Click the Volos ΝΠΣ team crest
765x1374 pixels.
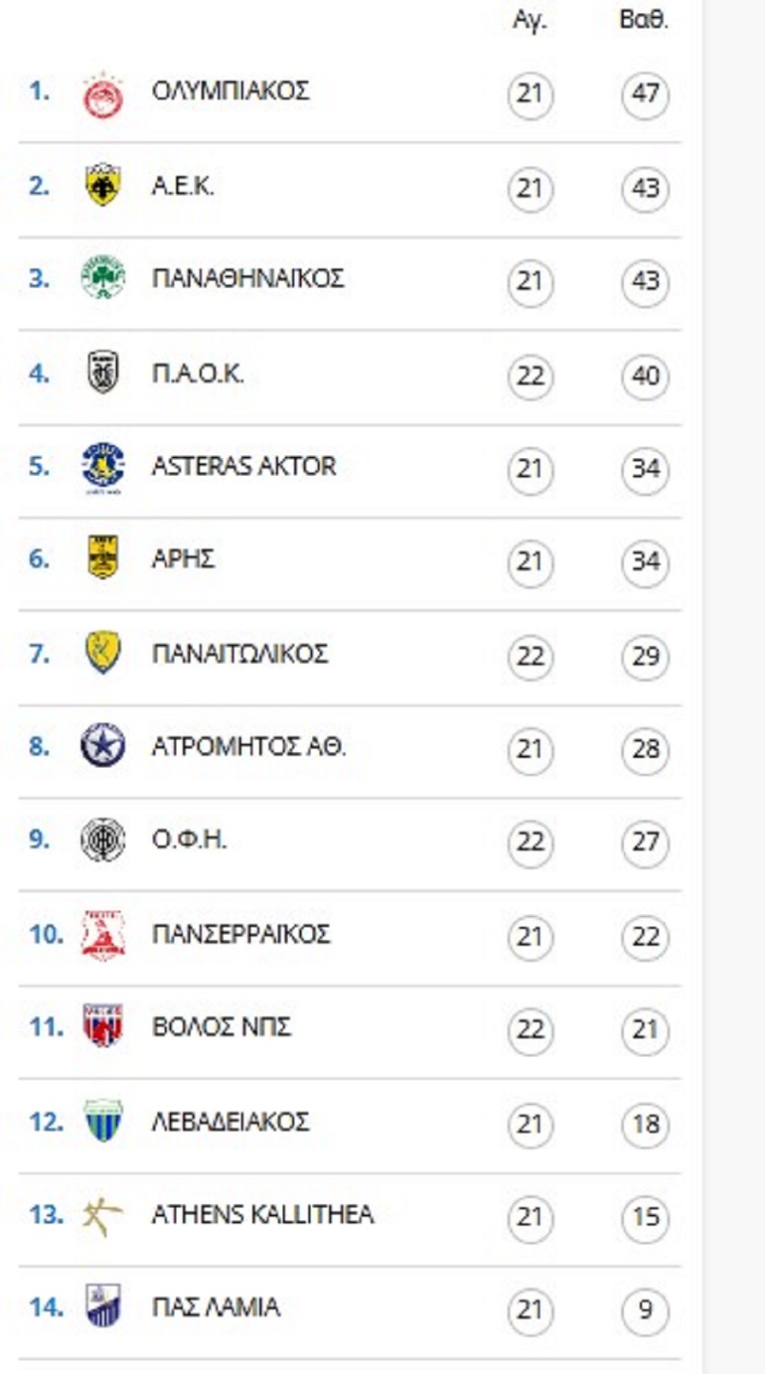[x=102, y=1027]
